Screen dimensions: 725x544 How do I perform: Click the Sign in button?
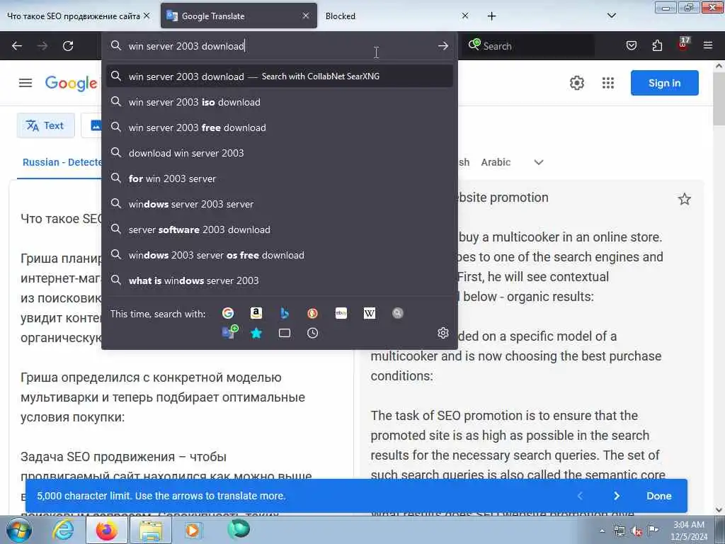click(664, 83)
